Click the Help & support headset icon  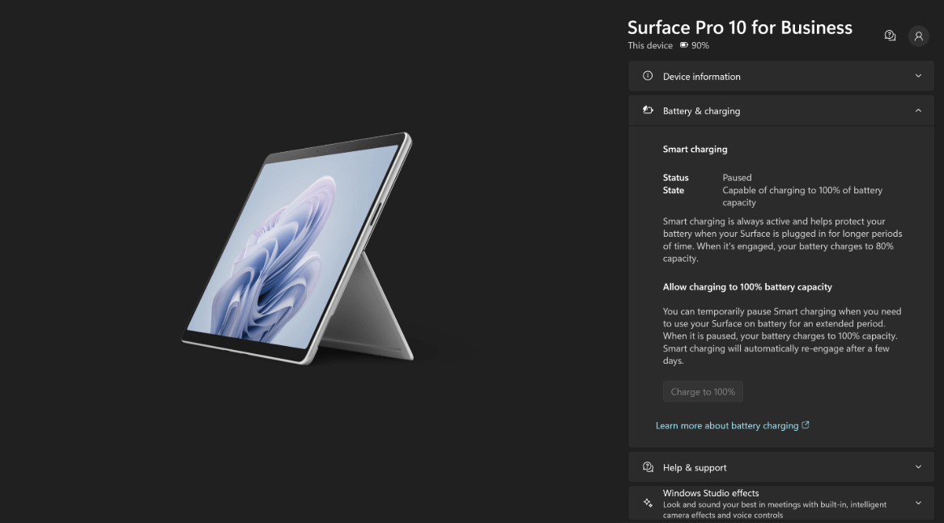tap(648, 467)
